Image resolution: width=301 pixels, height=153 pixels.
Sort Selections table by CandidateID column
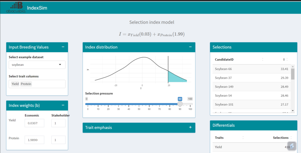point(239,60)
